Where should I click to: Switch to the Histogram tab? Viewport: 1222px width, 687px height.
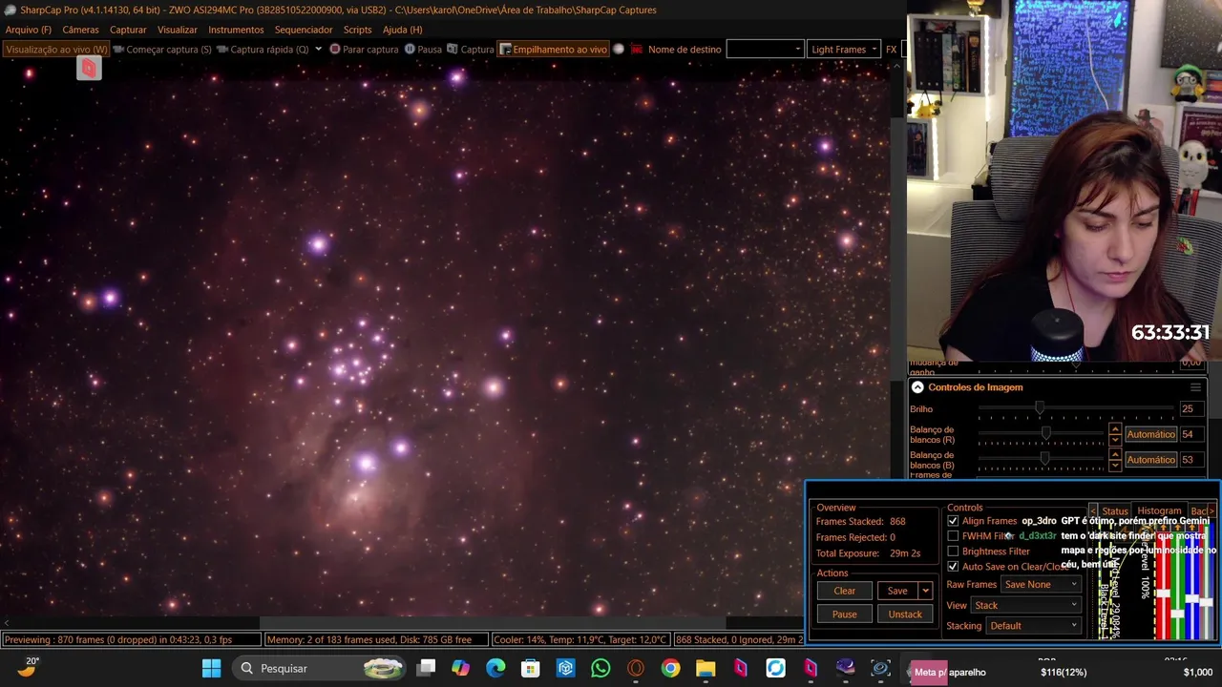(x=1159, y=511)
